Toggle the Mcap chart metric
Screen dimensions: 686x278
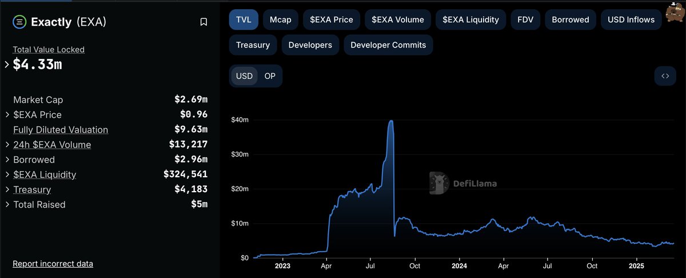(280, 19)
